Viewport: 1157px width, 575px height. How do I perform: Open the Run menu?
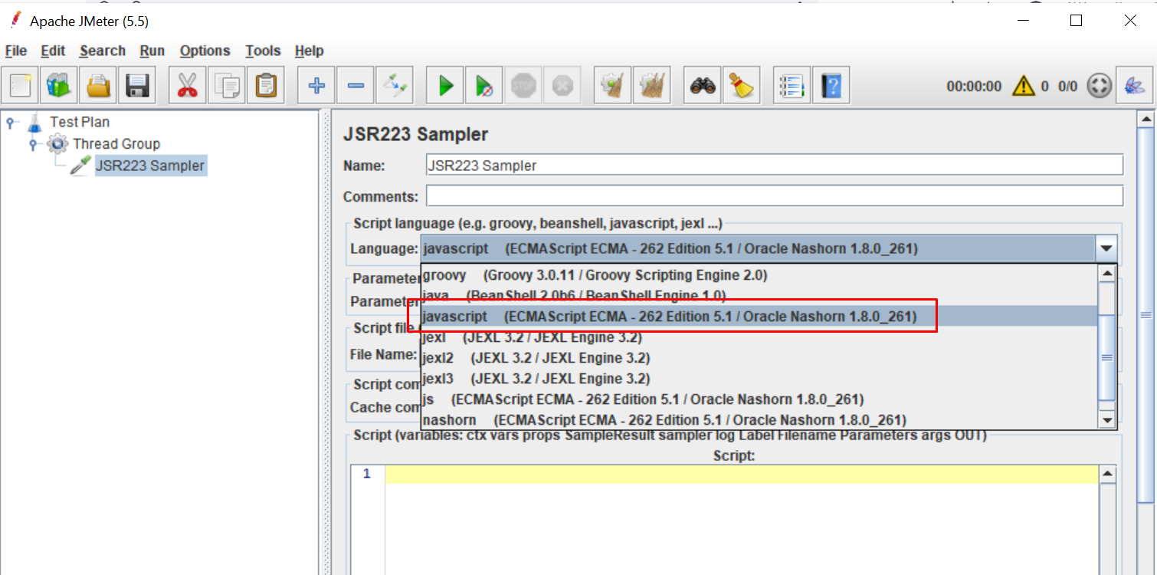(x=152, y=51)
